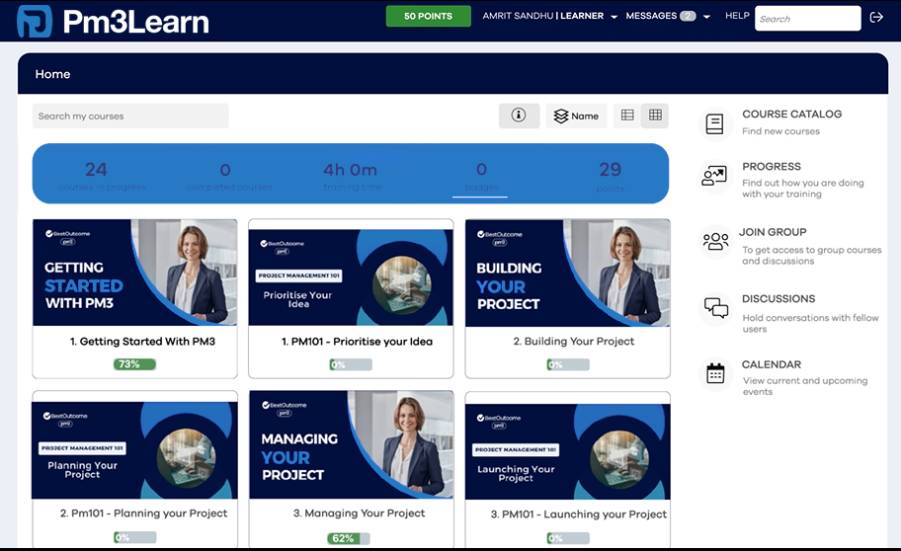Screen dimensions: 901x551
Task: Open Prioritise Your Idea course thumbnail
Action: click(x=351, y=276)
